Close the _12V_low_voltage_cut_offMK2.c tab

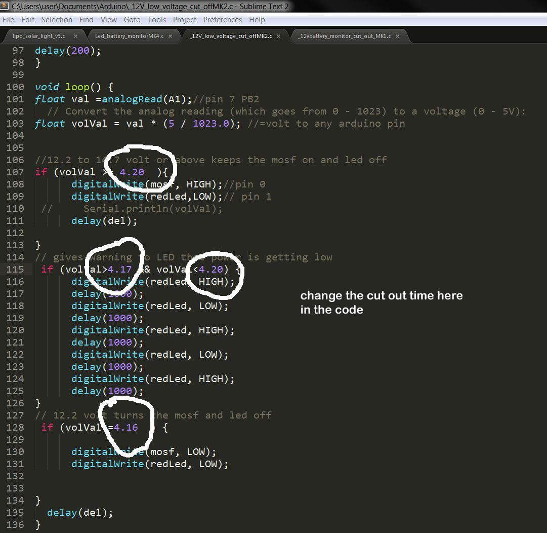pyautogui.click(x=278, y=36)
